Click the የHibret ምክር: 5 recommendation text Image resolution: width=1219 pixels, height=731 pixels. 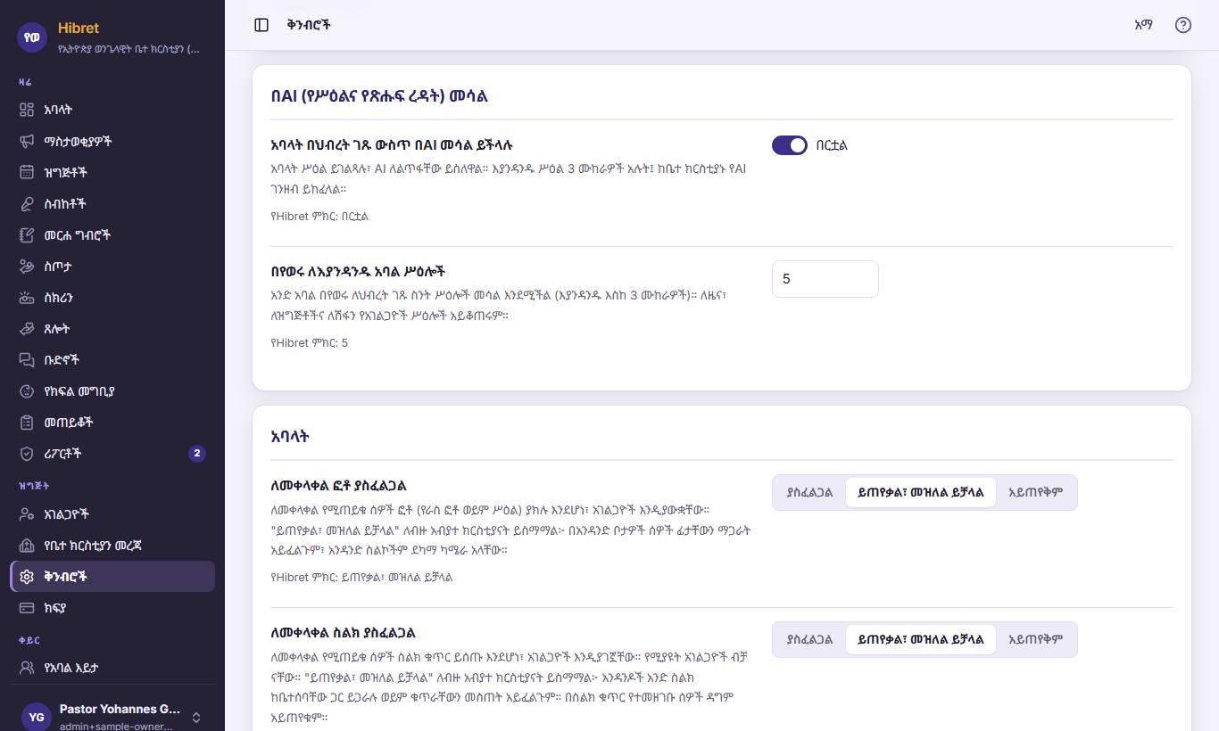tap(309, 343)
